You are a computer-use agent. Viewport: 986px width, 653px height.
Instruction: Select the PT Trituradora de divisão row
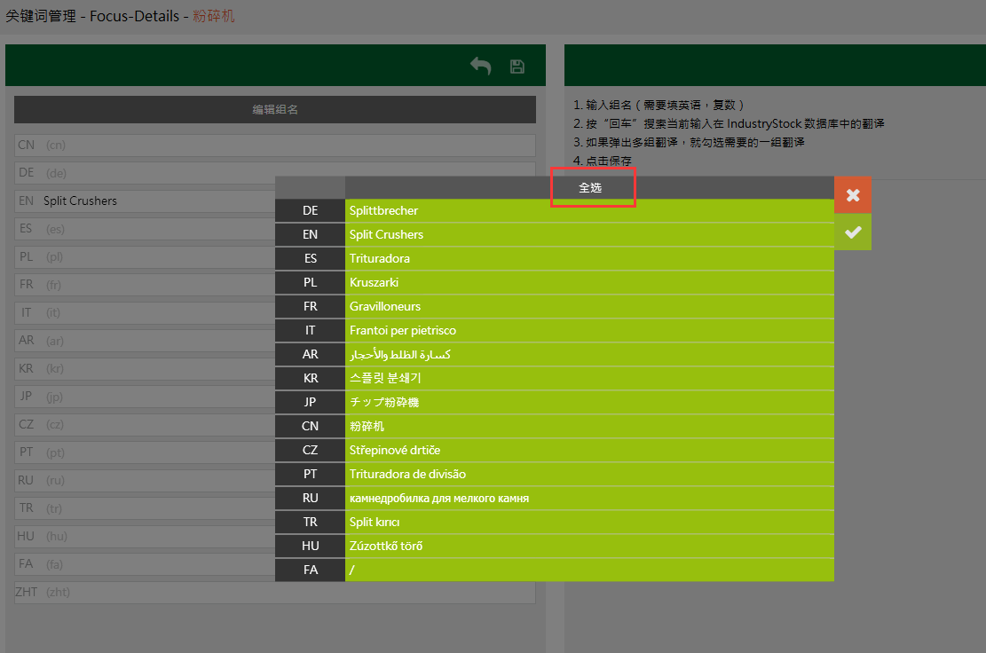coord(589,475)
